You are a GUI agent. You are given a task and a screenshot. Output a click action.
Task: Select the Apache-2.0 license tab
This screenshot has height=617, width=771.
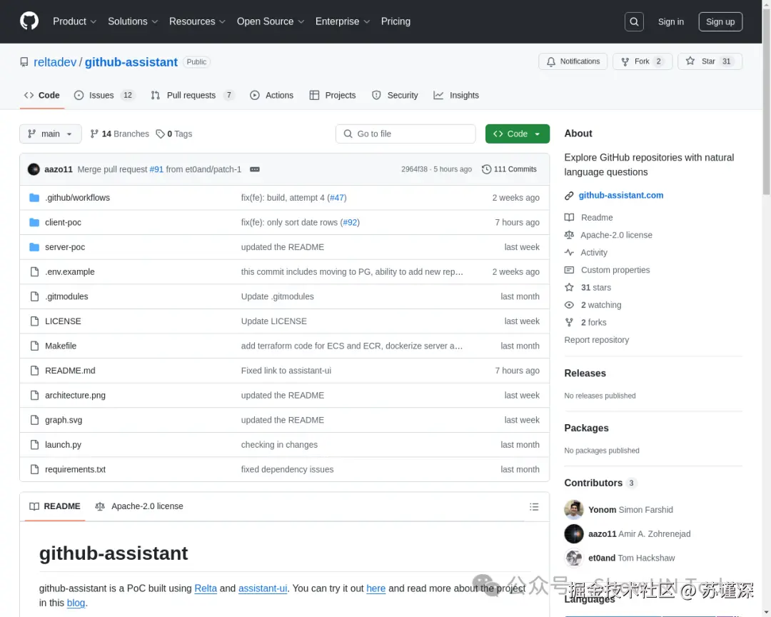coord(139,506)
